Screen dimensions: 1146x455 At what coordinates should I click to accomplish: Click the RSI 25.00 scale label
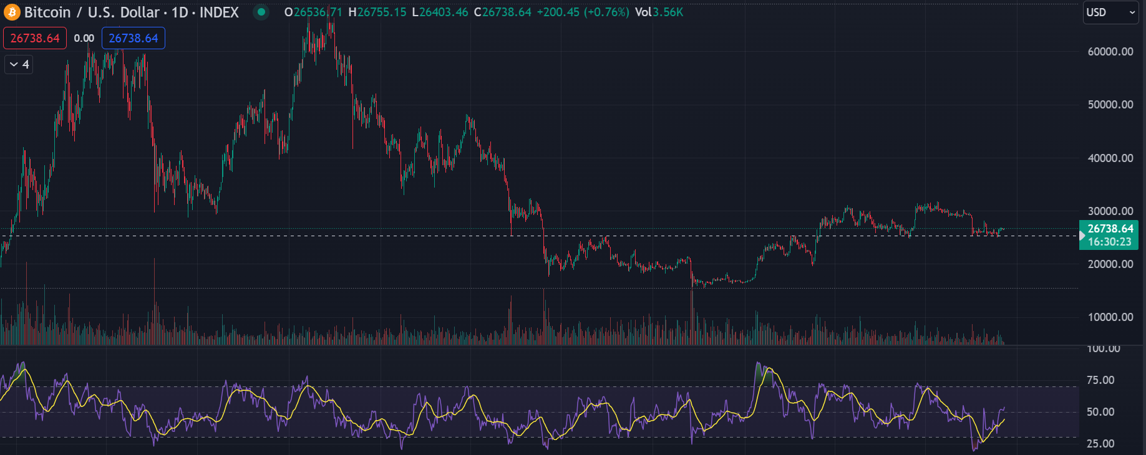coord(1100,444)
